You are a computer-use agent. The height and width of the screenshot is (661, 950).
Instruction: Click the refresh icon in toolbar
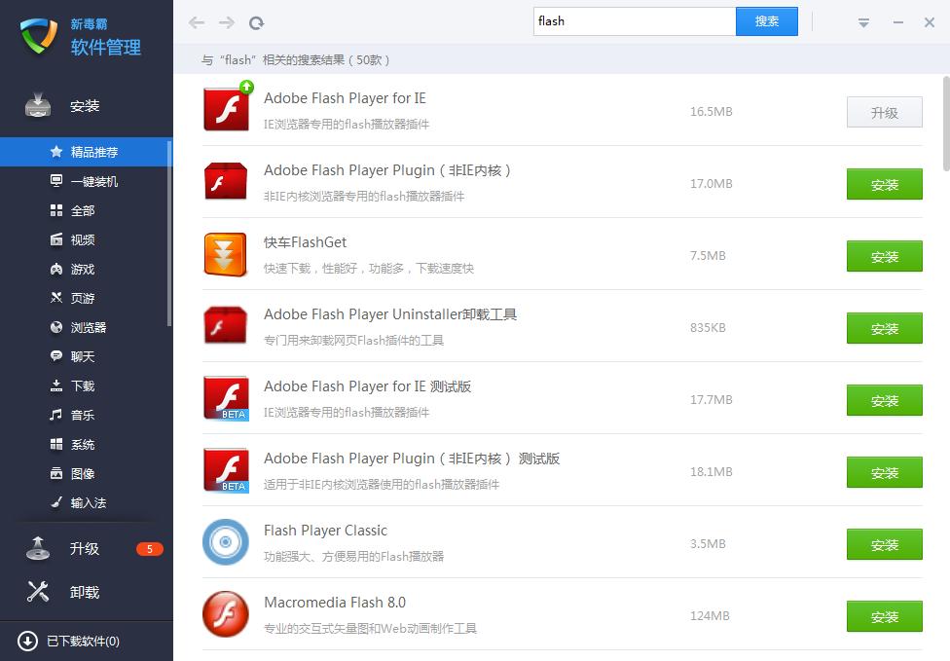click(256, 22)
